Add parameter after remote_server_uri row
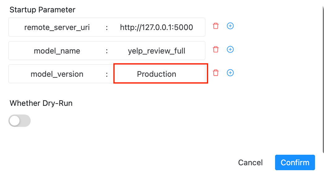Image resolution: width=324 pixels, height=177 pixels. point(230,26)
